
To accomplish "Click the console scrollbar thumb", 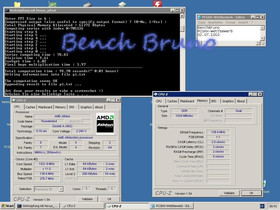I will [x=182, y=29].
